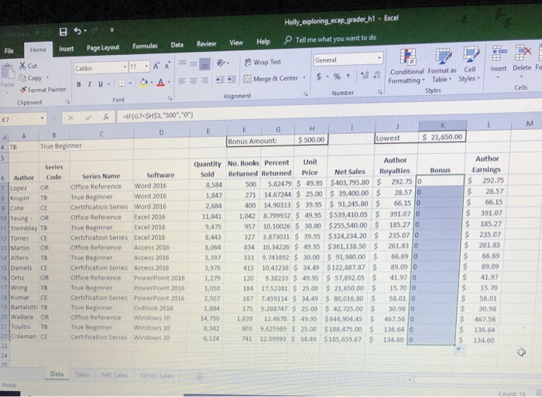Click the Net Sales cell $403,795.80
The image size is (542, 397).
[x=350, y=183]
